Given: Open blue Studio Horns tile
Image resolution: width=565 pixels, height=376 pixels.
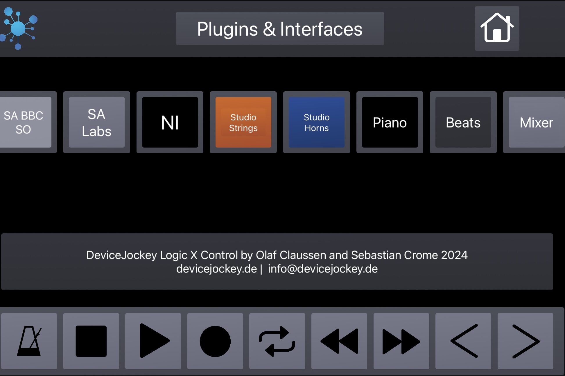Looking at the screenshot, I should 316,122.
